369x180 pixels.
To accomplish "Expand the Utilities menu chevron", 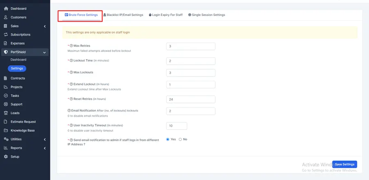I will coord(45,139).
